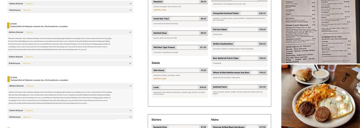Click the Louie salad item
360x128 pixels.
point(156,87)
